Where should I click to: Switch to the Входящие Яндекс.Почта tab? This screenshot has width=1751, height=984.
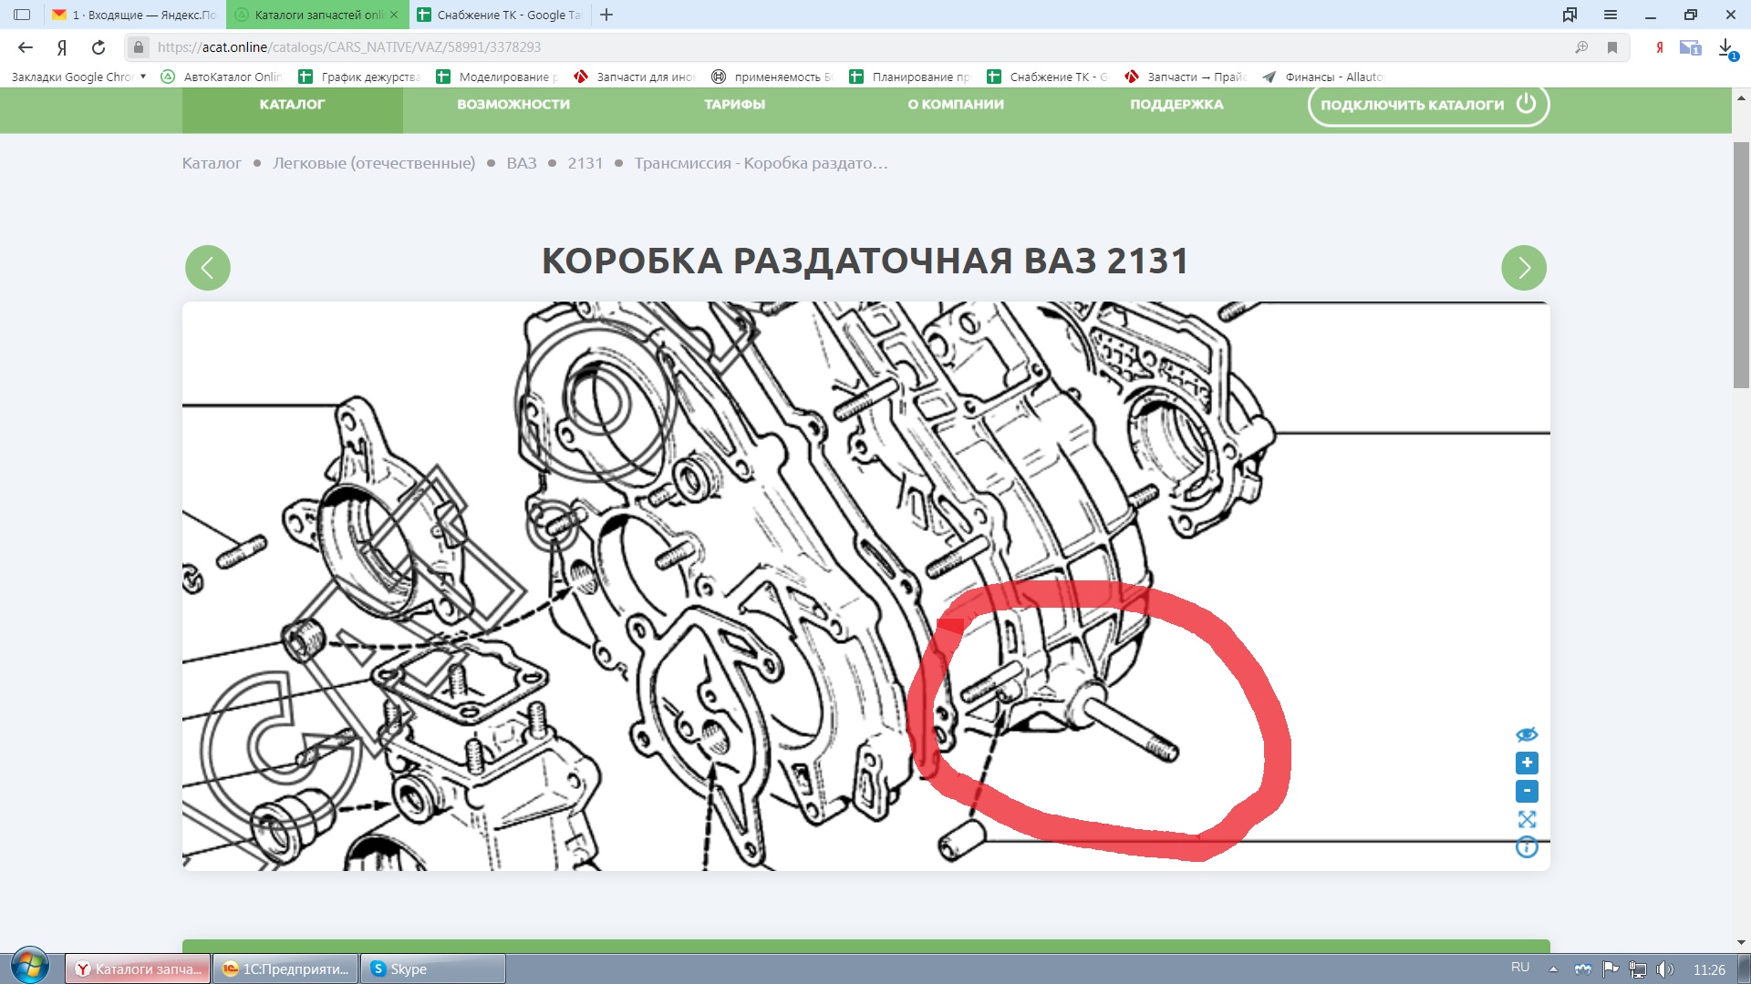(134, 15)
